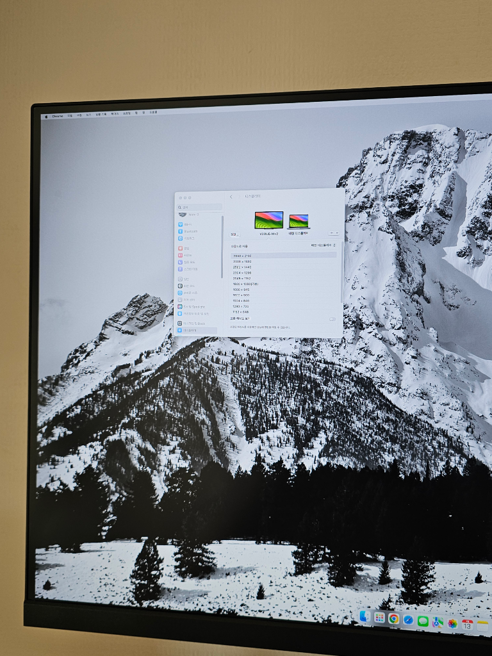This screenshot has height=656, width=492.
Task: Open the Apple menu
Action: coord(46,116)
